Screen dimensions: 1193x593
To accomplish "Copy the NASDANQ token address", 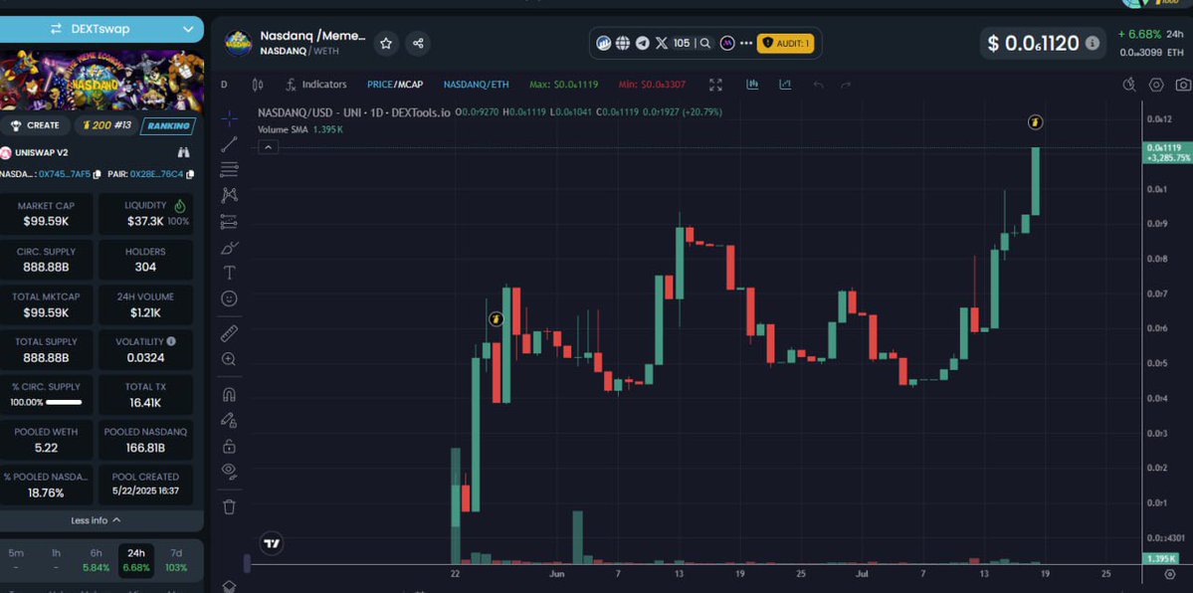I will (x=97, y=174).
